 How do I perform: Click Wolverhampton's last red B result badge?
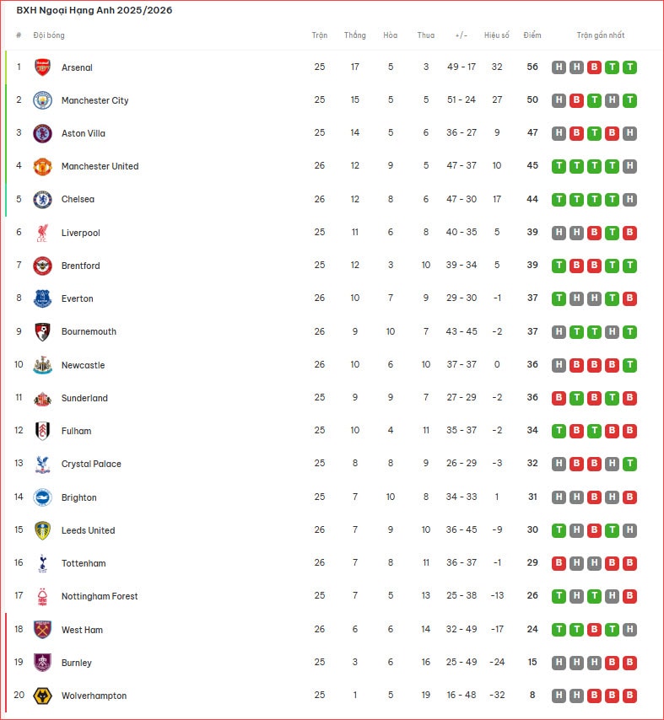[x=629, y=696]
